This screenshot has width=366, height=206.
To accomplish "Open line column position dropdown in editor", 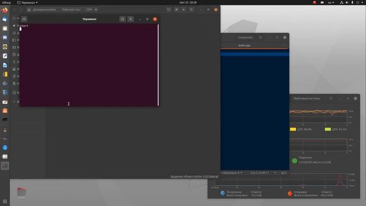I will pyautogui.click(x=263, y=173).
